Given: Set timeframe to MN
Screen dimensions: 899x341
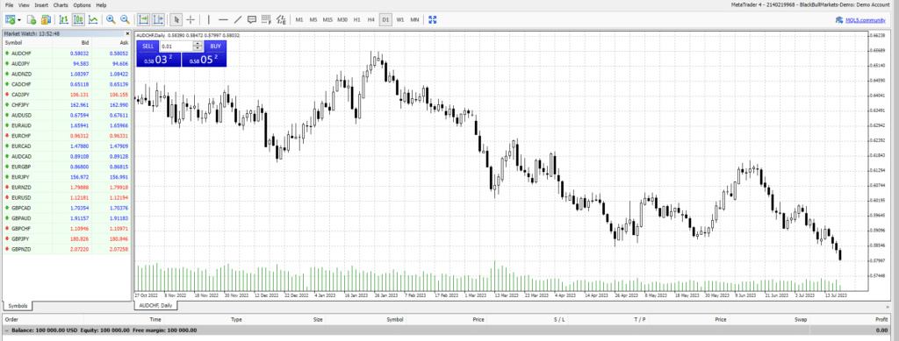Looking at the screenshot, I should (x=414, y=19).
